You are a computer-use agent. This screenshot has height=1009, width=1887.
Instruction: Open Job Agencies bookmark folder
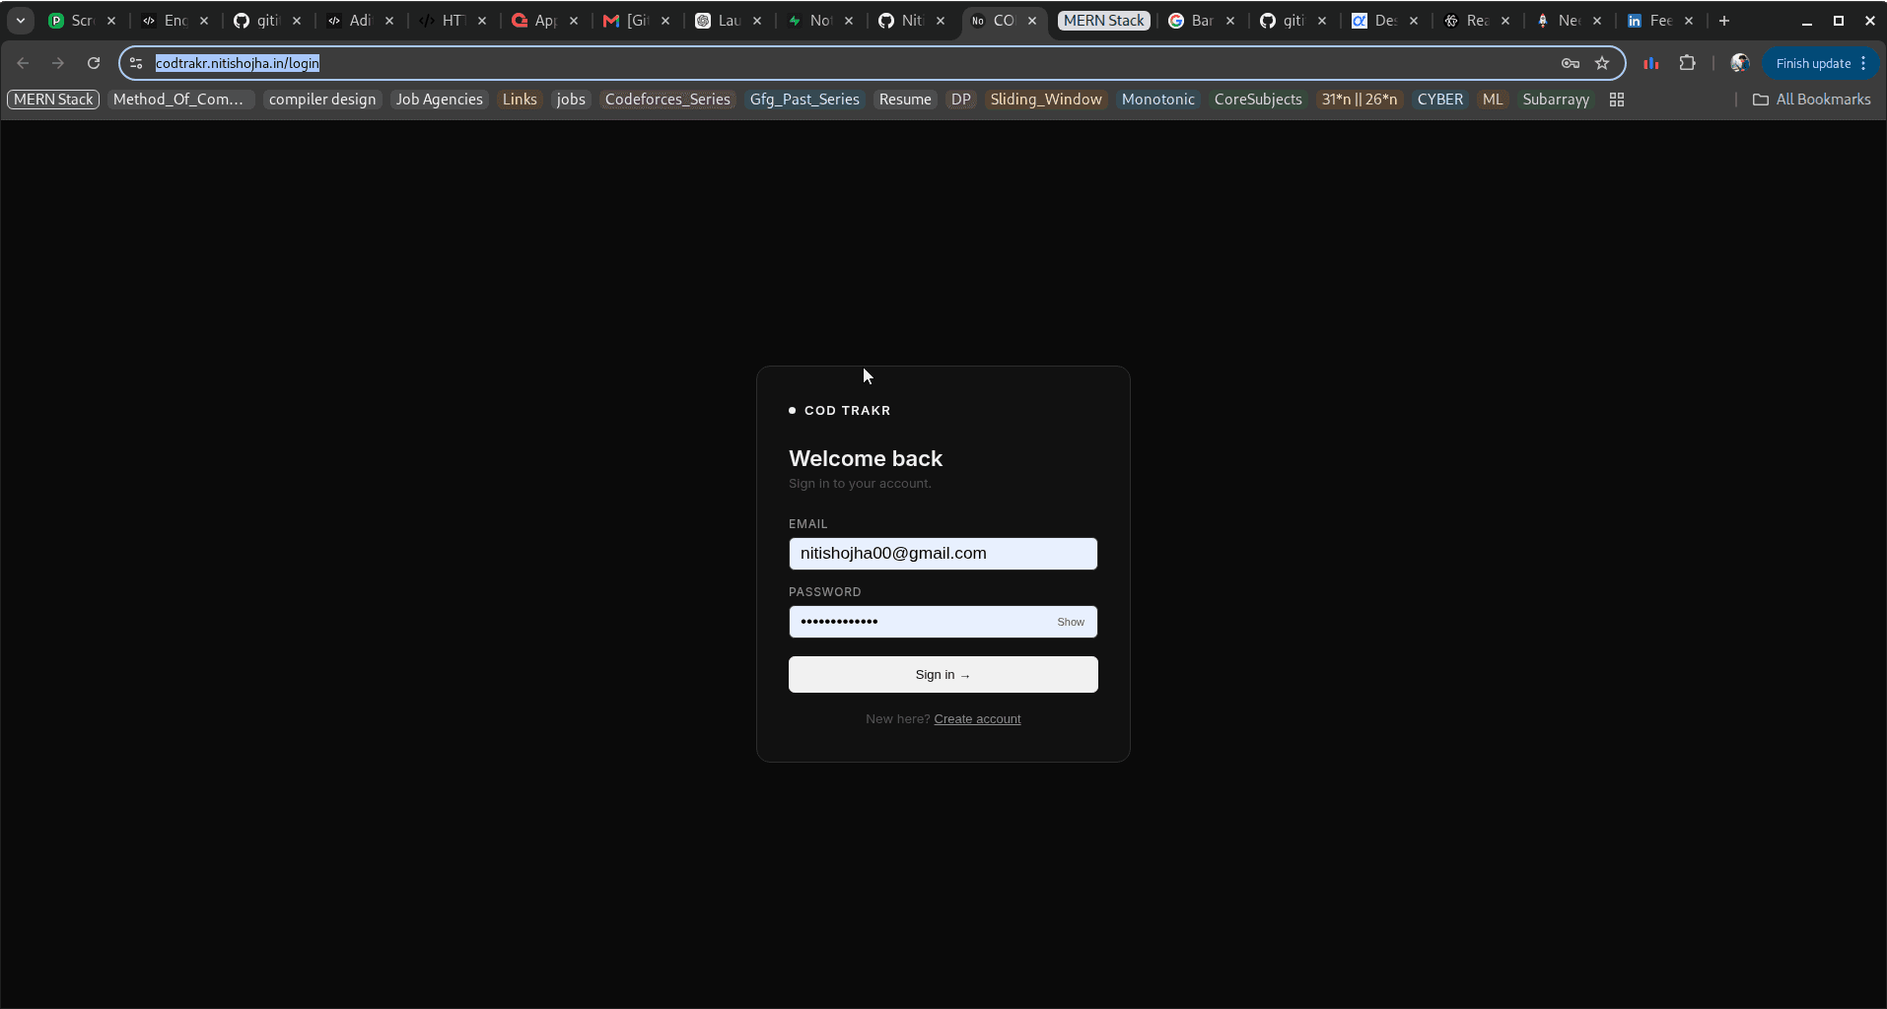440,100
